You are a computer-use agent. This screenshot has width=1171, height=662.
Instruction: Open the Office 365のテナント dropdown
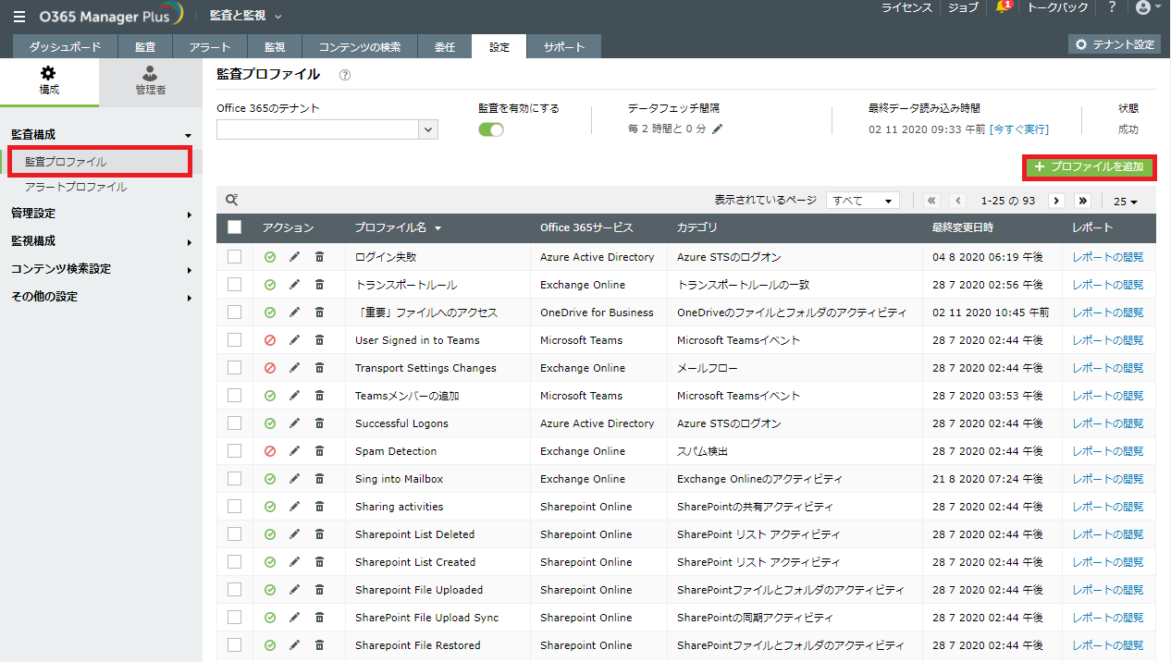[427, 129]
